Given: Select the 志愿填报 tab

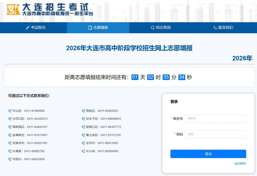Looking at the screenshot, I should coord(98,28).
